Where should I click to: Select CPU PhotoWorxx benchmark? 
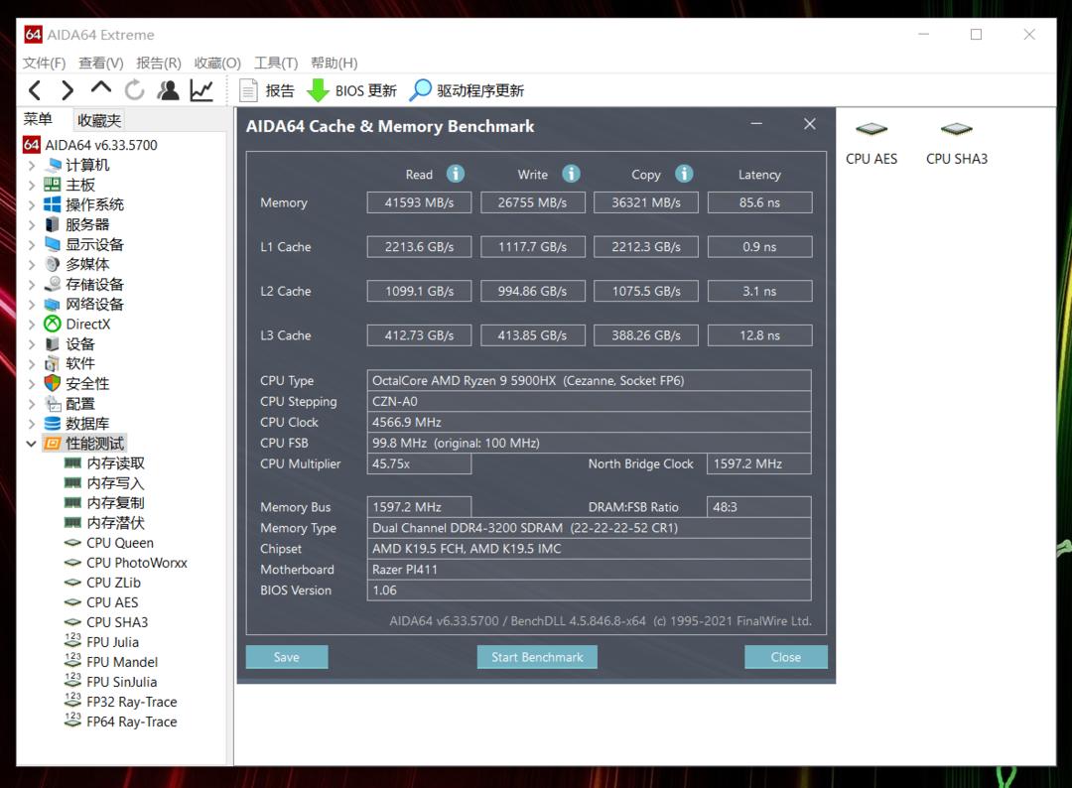[137, 563]
